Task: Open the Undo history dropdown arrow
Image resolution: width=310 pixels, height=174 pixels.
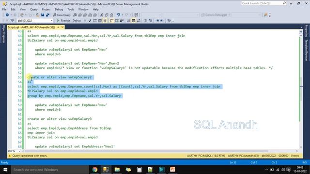Action: [123, 15]
